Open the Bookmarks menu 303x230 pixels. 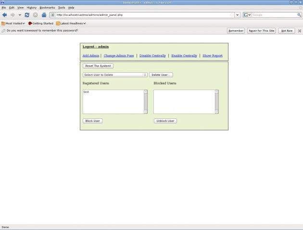pyautogui.click(x=47, y=8)
